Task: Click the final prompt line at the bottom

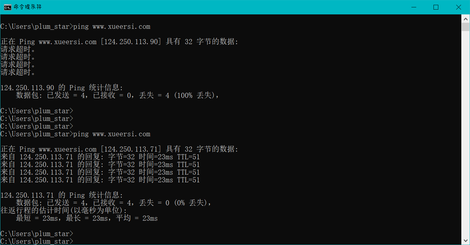Action: point(37,241)
